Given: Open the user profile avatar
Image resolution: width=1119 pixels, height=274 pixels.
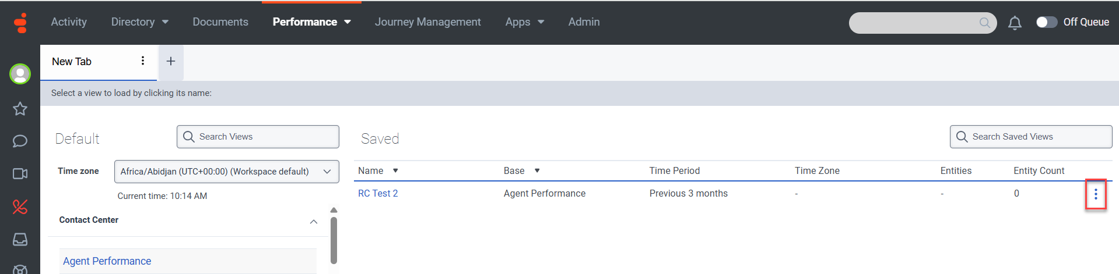Looking at the screenshot, I should click(20, 74).
